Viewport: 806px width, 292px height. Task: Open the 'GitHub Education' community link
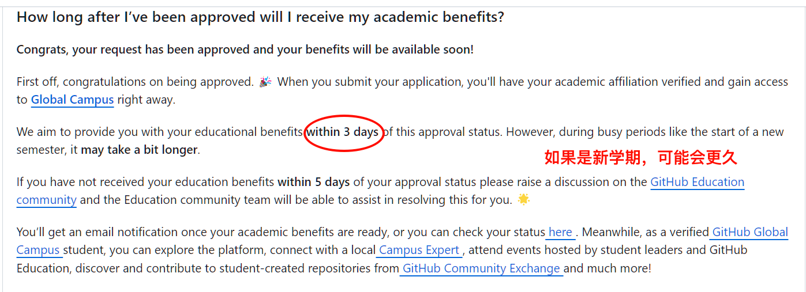697,182
